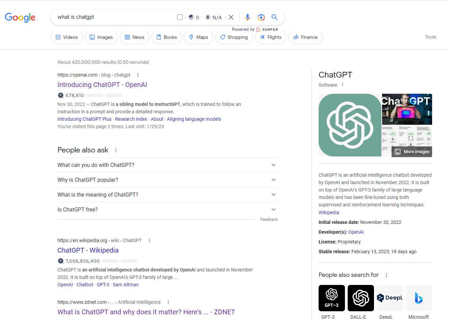Click the ChatGPT knowledge panel title
This screenshot has width=449, height=319.
click(335, 75)
